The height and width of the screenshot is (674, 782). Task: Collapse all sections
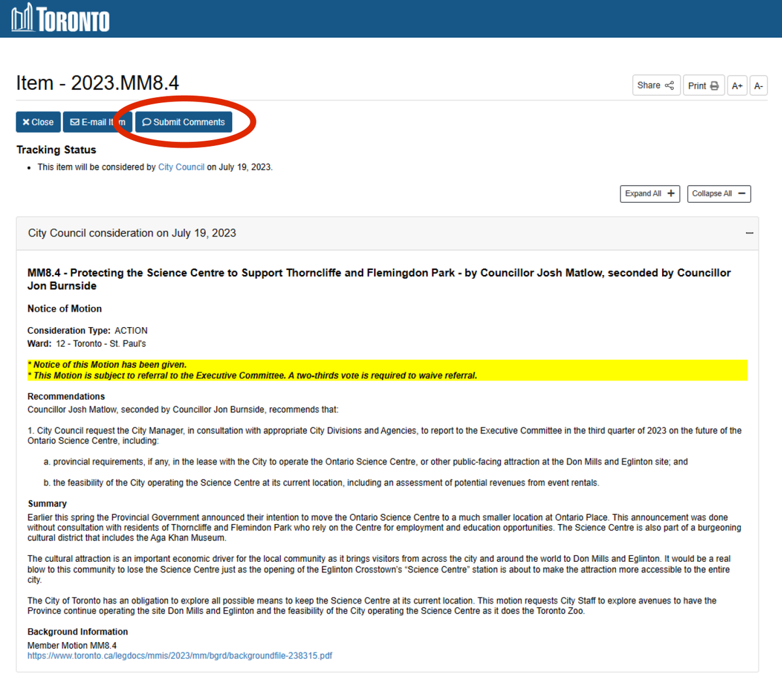(719, 194)
